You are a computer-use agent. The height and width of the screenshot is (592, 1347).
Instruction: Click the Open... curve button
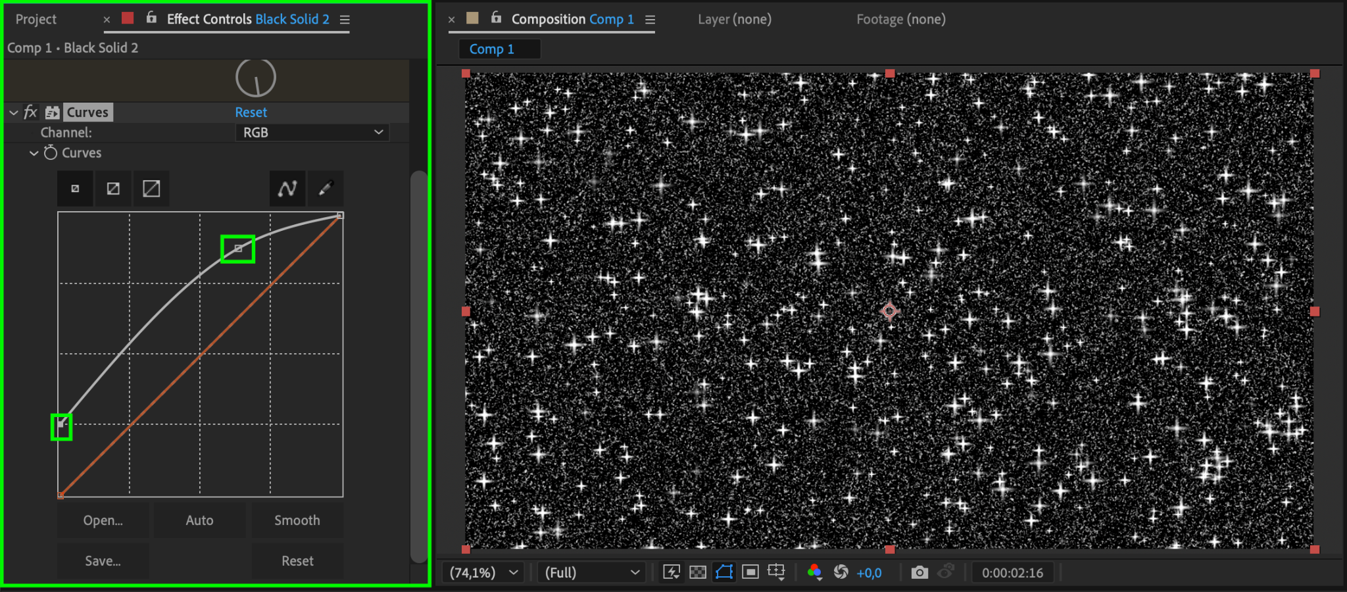tap(103, 520)
